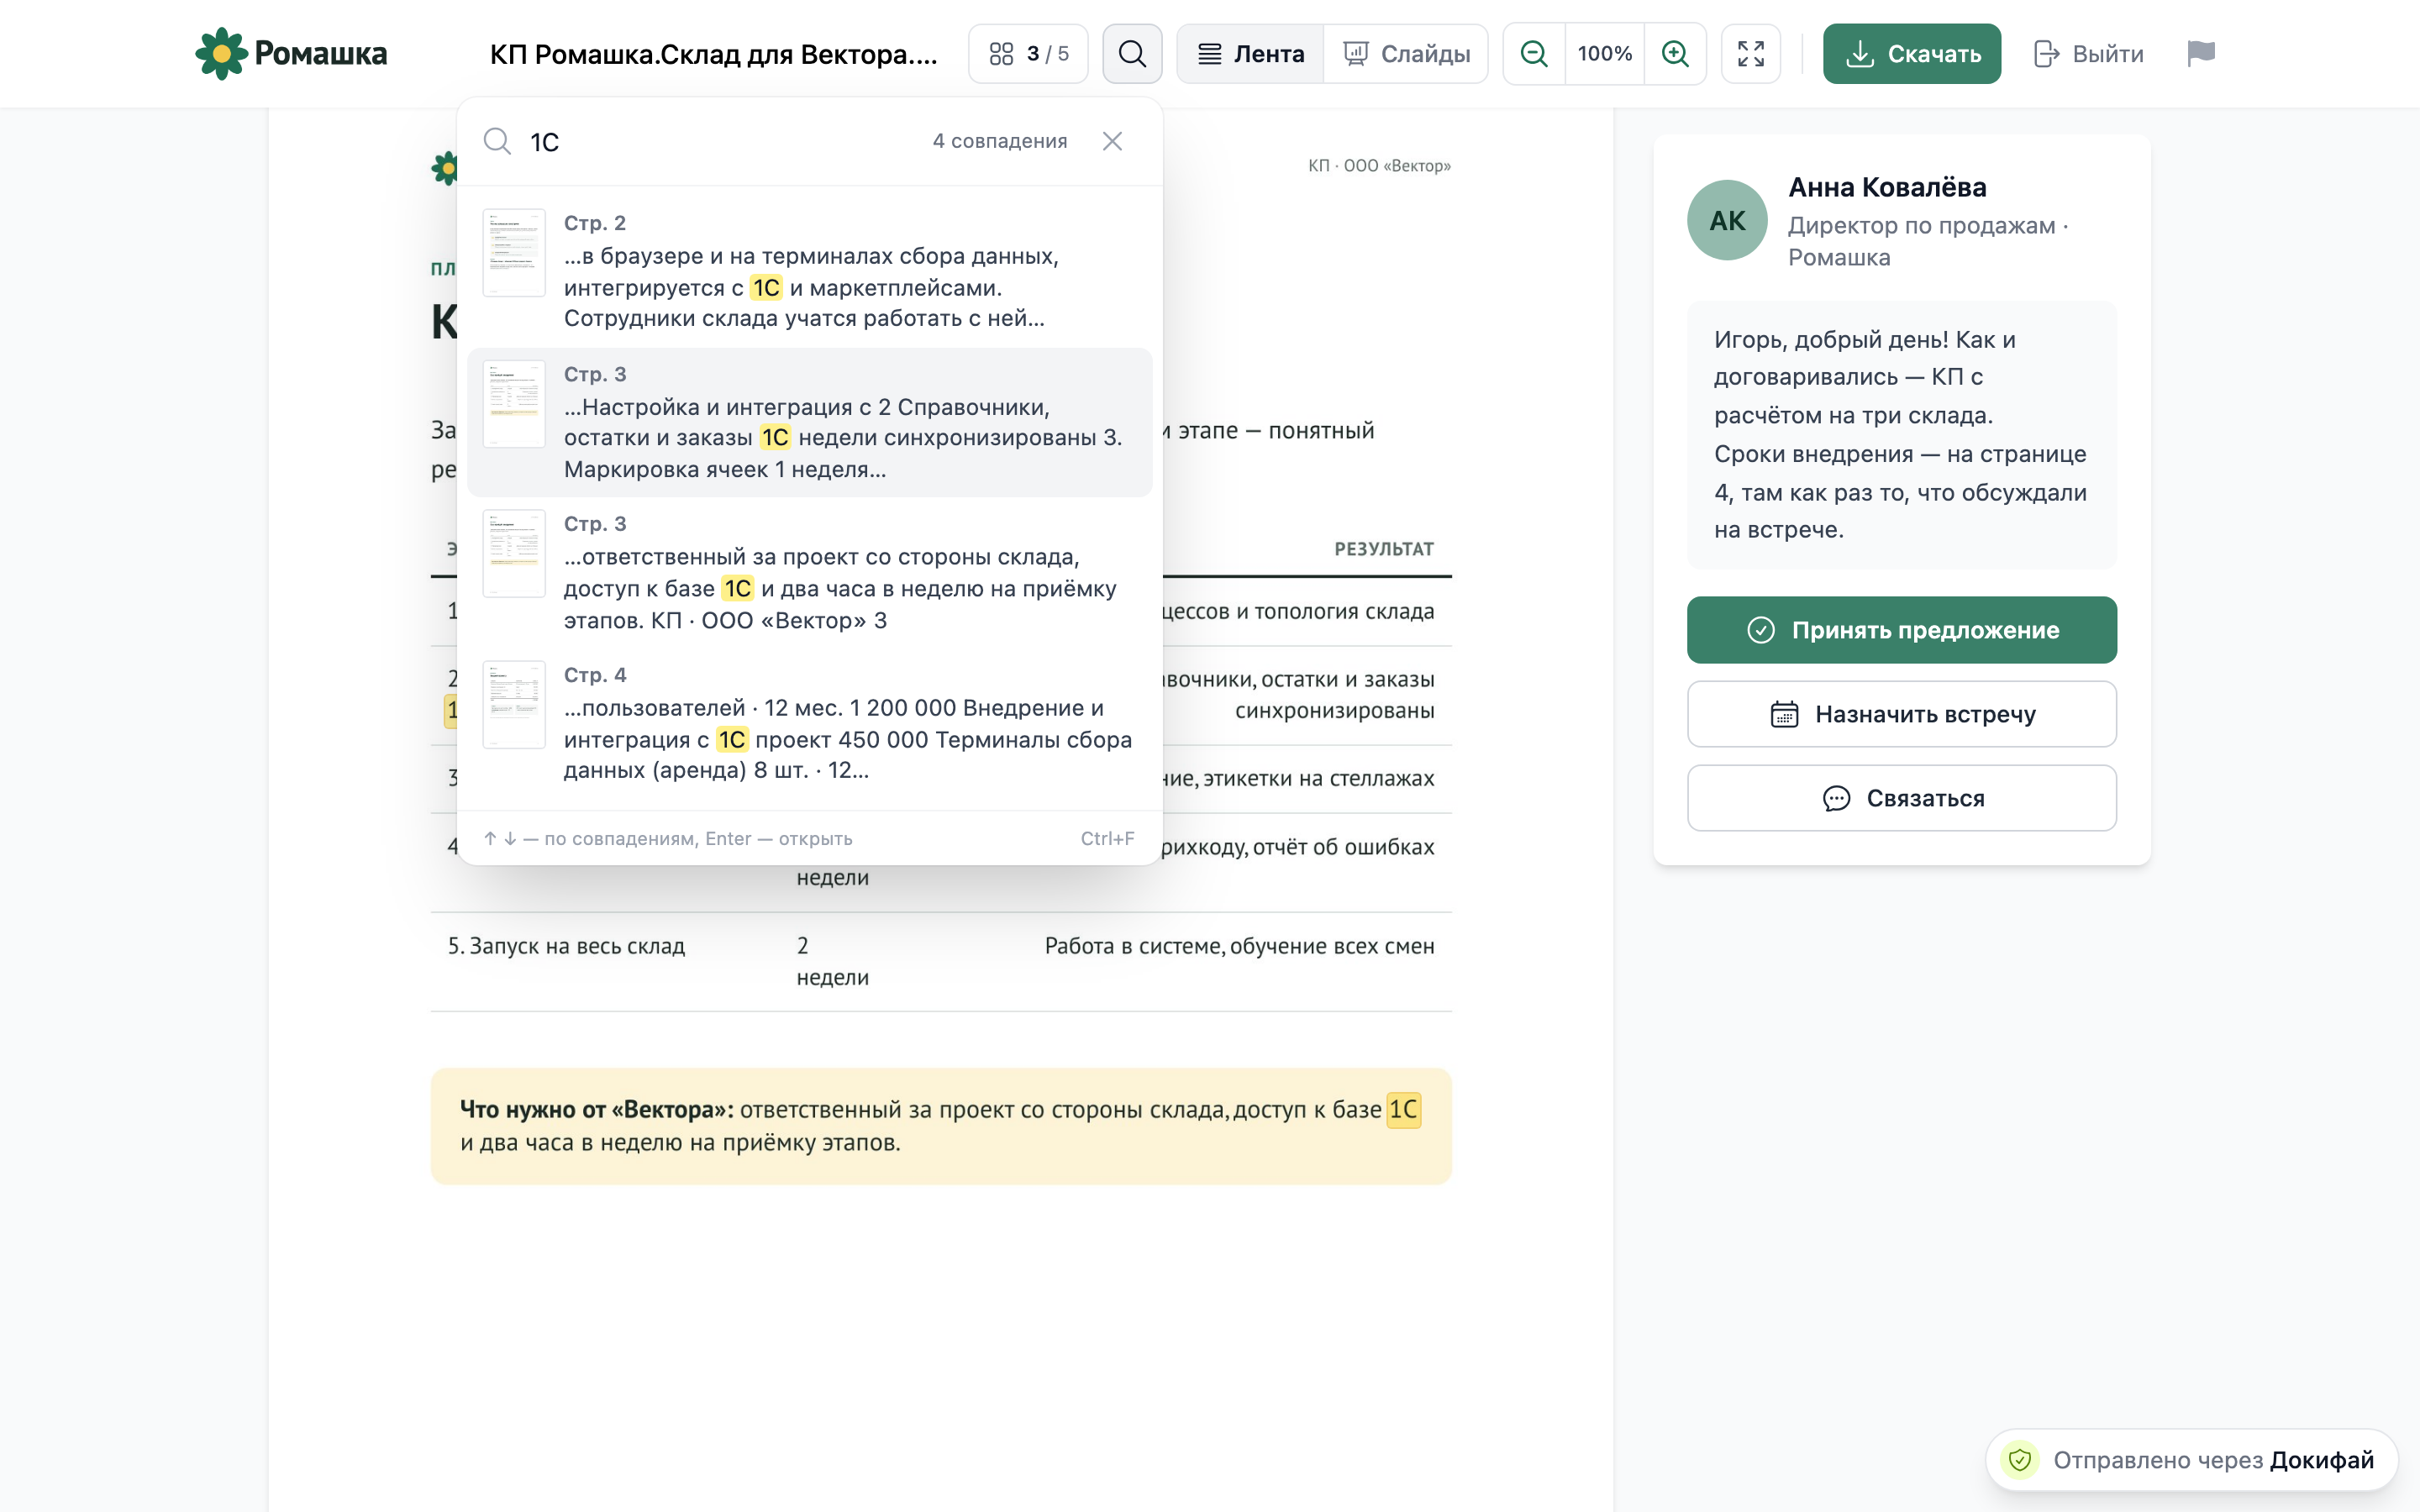The width and height of the screenshot is (2420, 1512).
Task: Enter fullscreen mode with expand icon
Action: point(1751,54)
